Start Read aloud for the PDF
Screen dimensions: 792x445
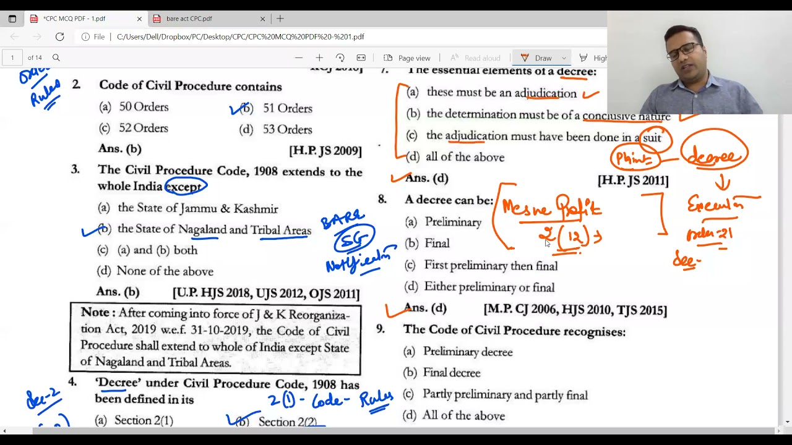click(x=475, y=57)
